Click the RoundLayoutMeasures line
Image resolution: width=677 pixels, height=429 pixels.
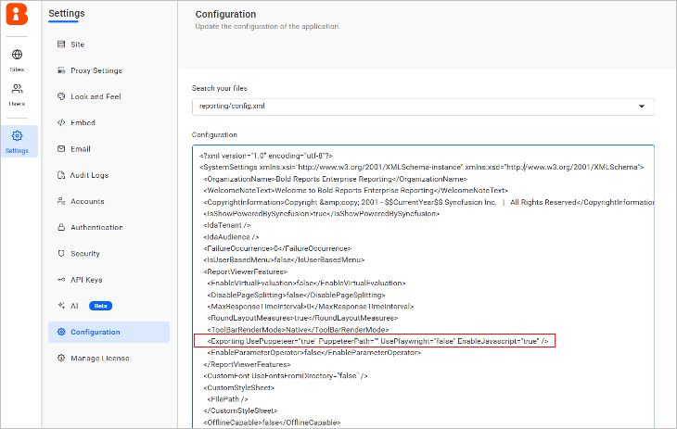(302, 318)
